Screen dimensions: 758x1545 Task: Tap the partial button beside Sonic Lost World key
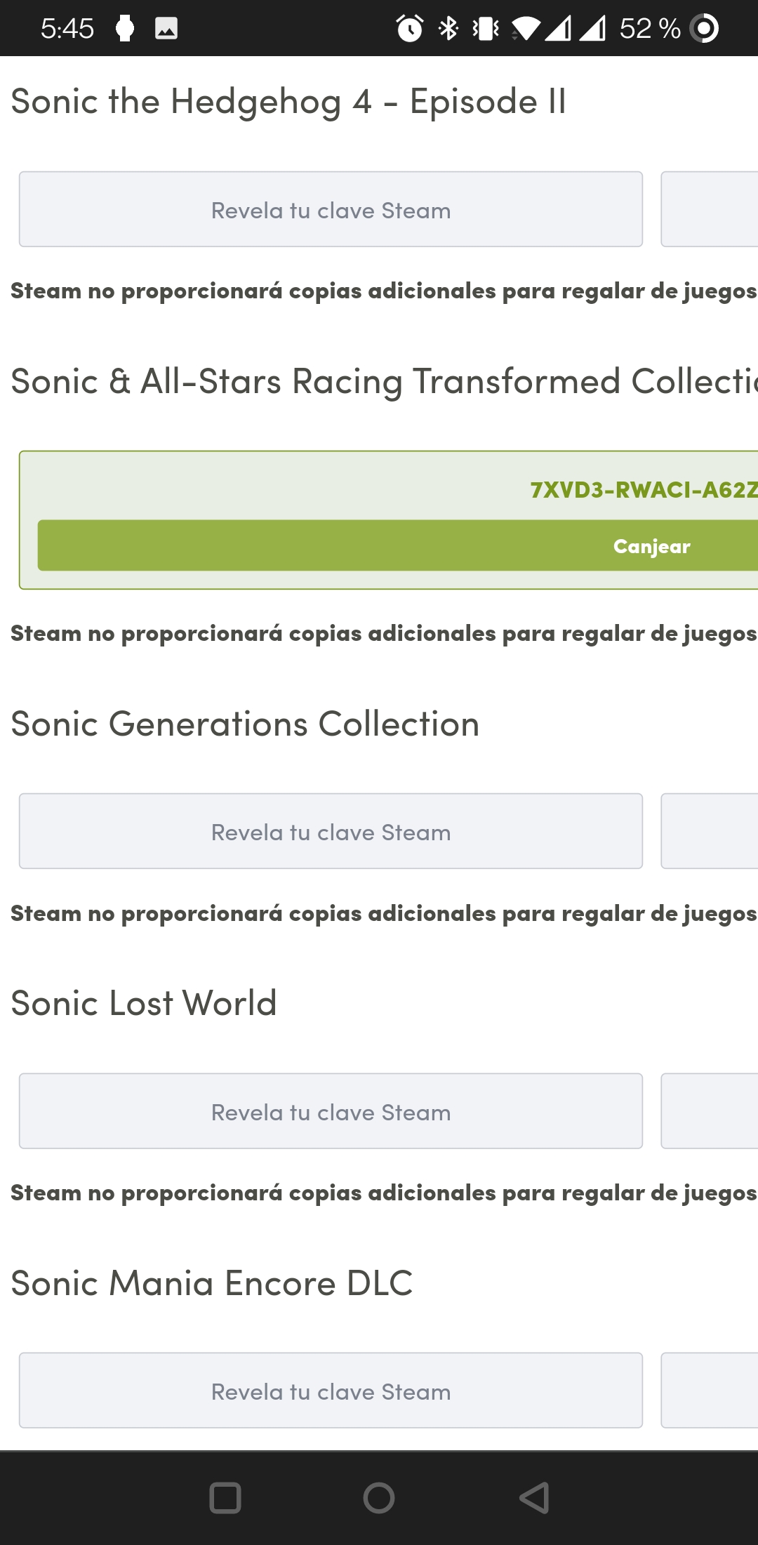point(710,1111)
